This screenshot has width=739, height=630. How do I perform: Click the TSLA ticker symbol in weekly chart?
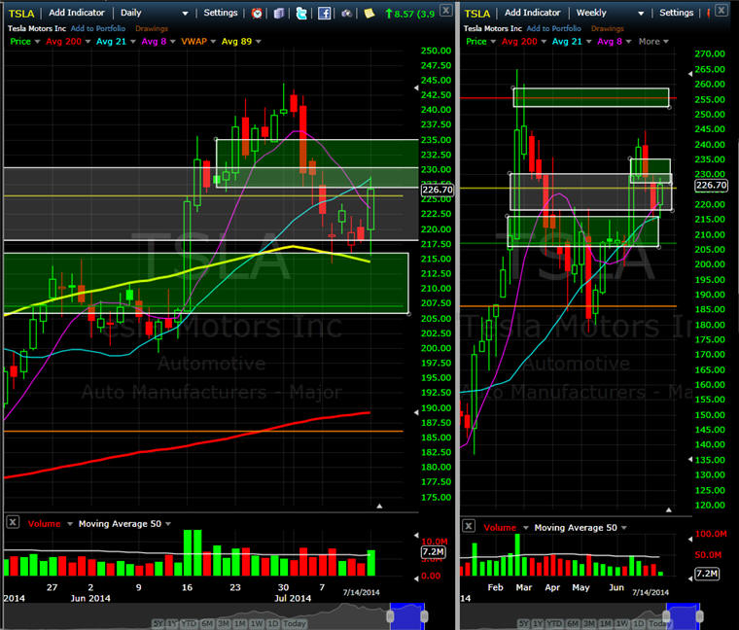[477, 14]
